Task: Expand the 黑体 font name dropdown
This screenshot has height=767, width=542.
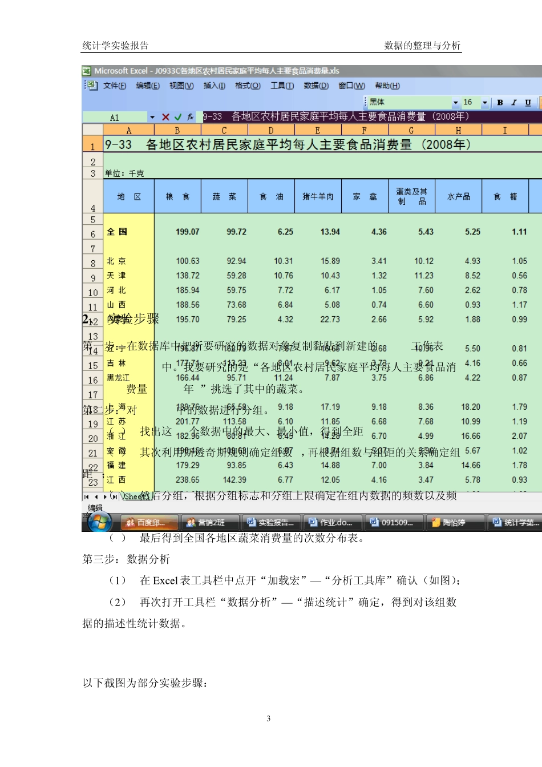Action: point(456,103)
